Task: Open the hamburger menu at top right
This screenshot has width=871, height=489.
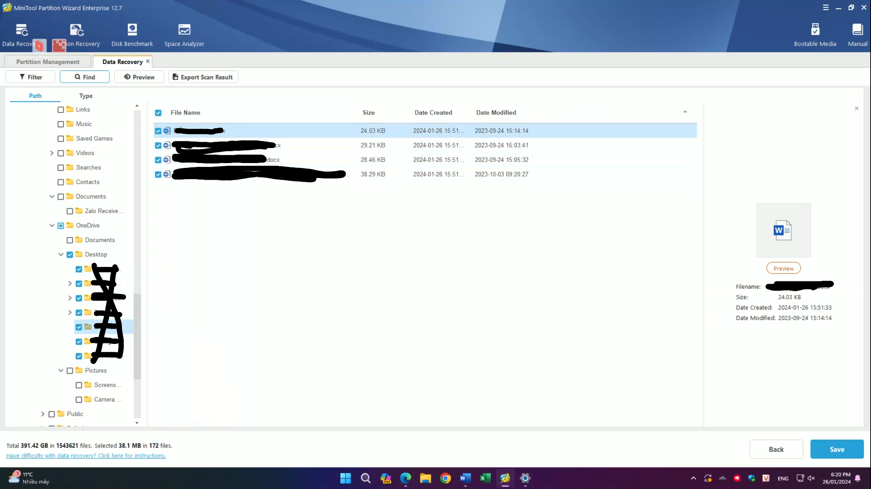Action: click(825, 7)
